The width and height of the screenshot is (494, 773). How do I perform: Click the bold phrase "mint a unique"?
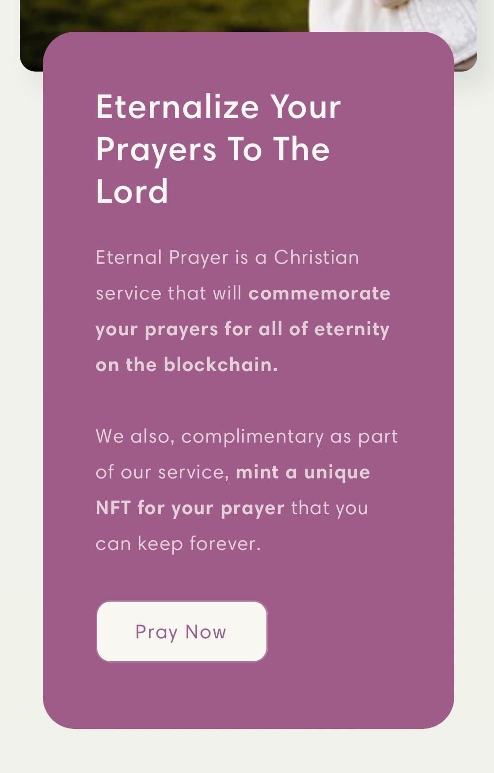[x=303, y=472]
